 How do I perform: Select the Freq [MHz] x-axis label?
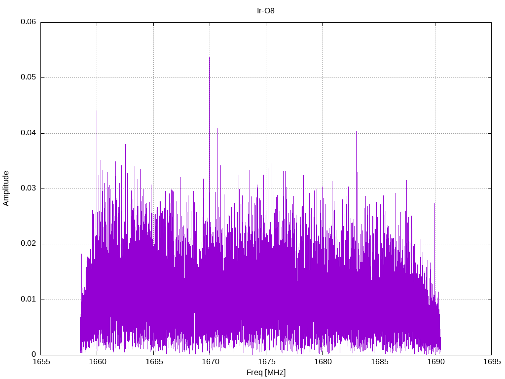pyautogui.click(x=266, y=373)
